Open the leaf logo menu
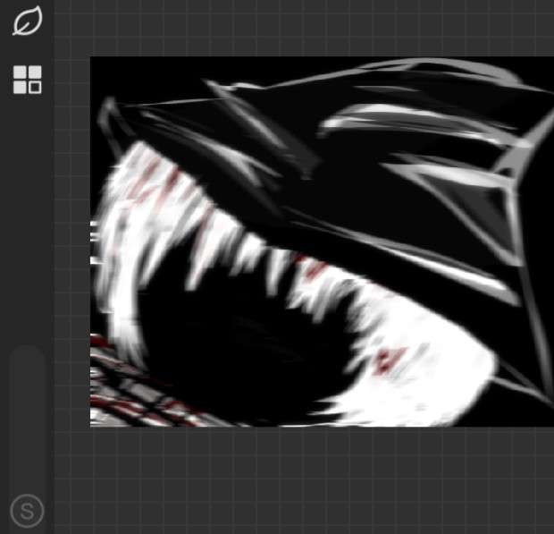Screen dimensions: 554x534 pyautogui.click(x=28, y=21)
